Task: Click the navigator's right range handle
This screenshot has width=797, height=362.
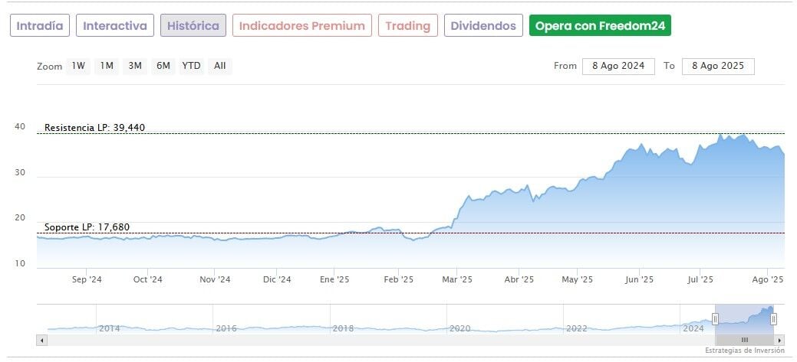Action: click(x=773, y=319)
